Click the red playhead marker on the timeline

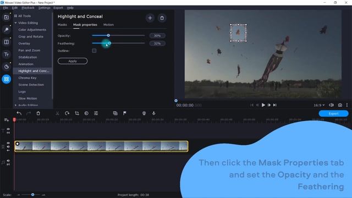(14, 120)
